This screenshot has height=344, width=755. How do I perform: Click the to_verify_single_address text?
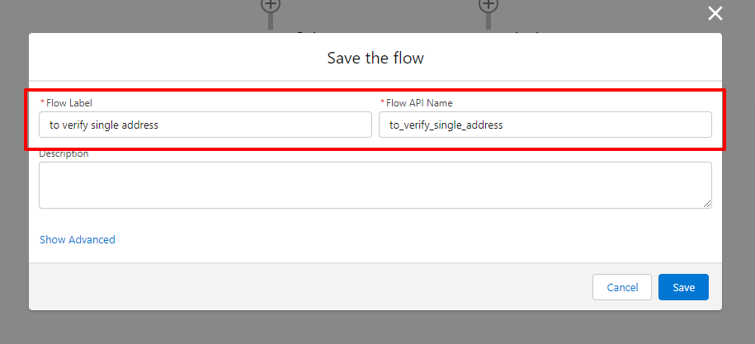pyautogui.click(x=446, y=125)
